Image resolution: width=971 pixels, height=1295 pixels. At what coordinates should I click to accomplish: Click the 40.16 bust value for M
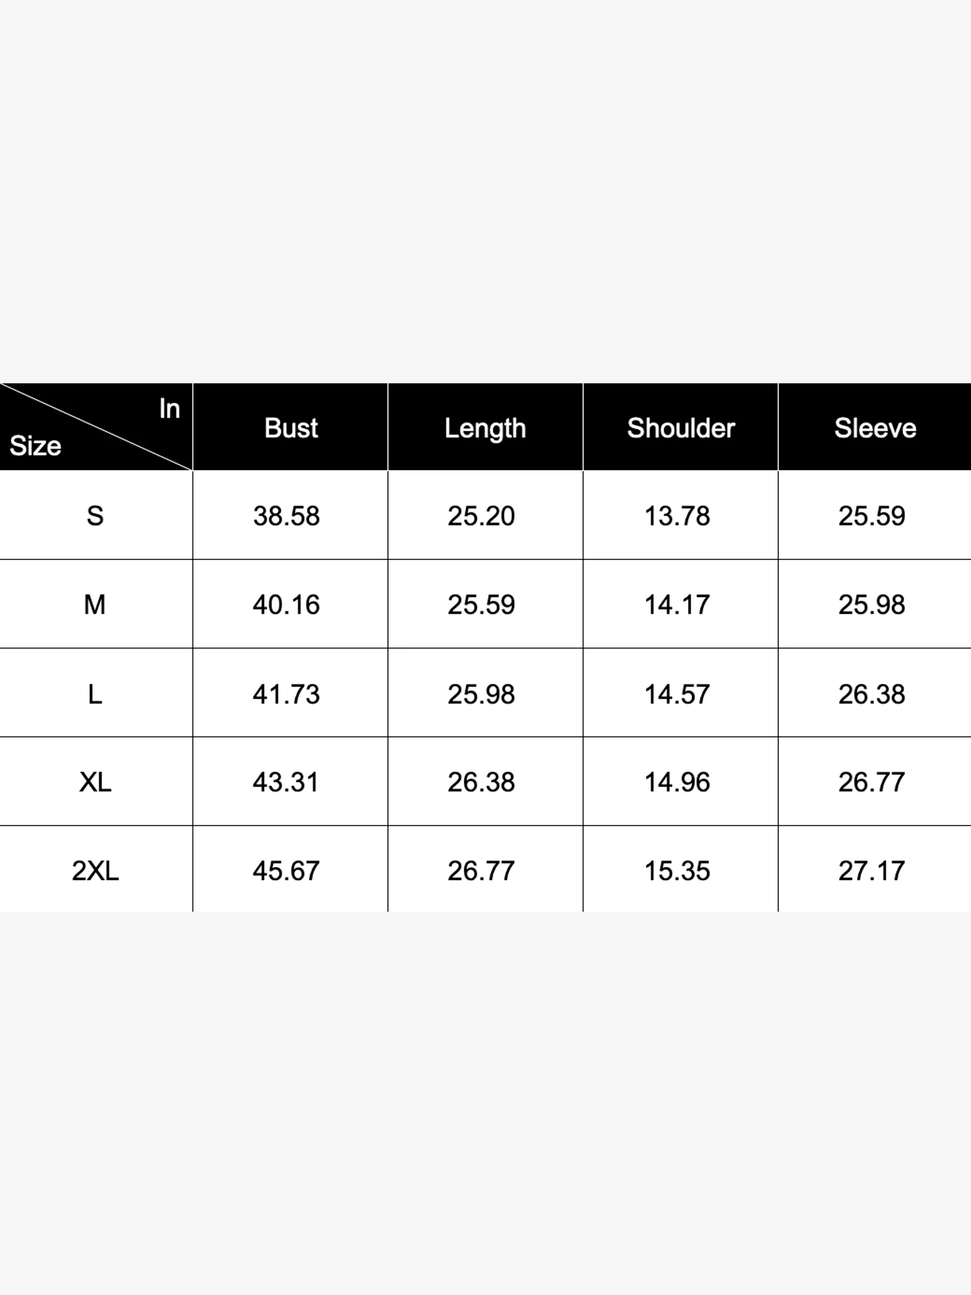286,605
